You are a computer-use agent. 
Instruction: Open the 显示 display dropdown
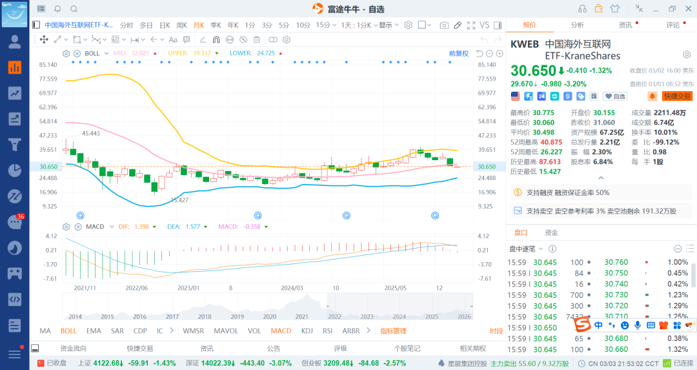388,25
